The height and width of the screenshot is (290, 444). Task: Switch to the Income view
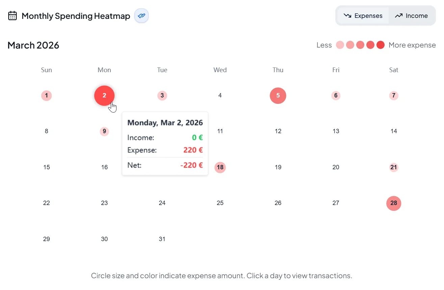pyautogui.click(x=411, y=16)
